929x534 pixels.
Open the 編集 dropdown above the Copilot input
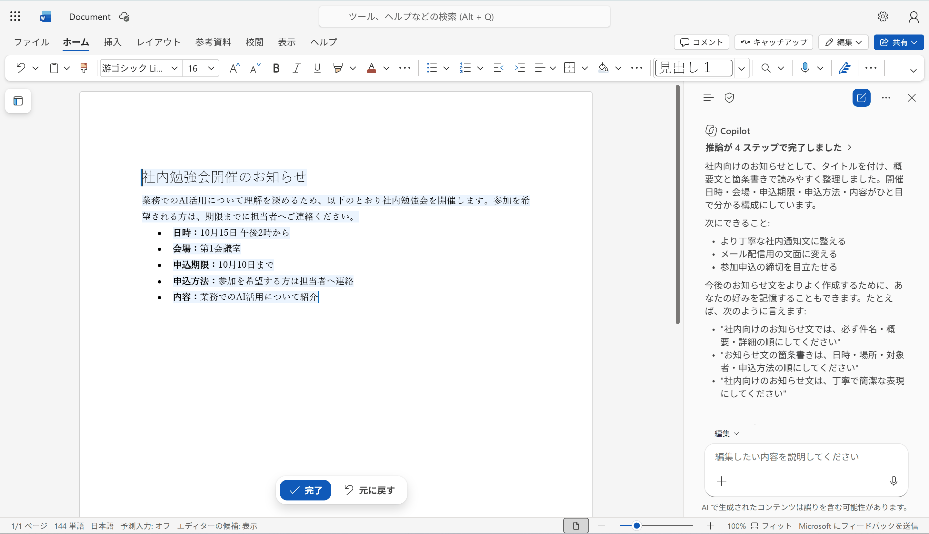[726, 433]
